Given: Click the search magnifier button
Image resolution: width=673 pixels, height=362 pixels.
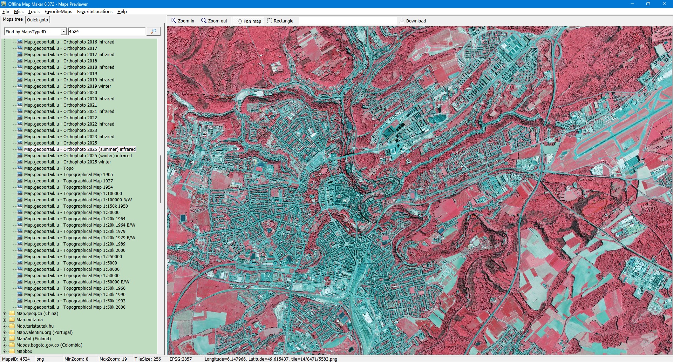Looking at the screenshot, I should [x=153, y=32].
